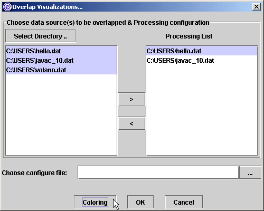Select javac_10.dat in the Processing List
The height and width of the screenshot is (211, 264).
pyautogui.click(x=202, y=61)
